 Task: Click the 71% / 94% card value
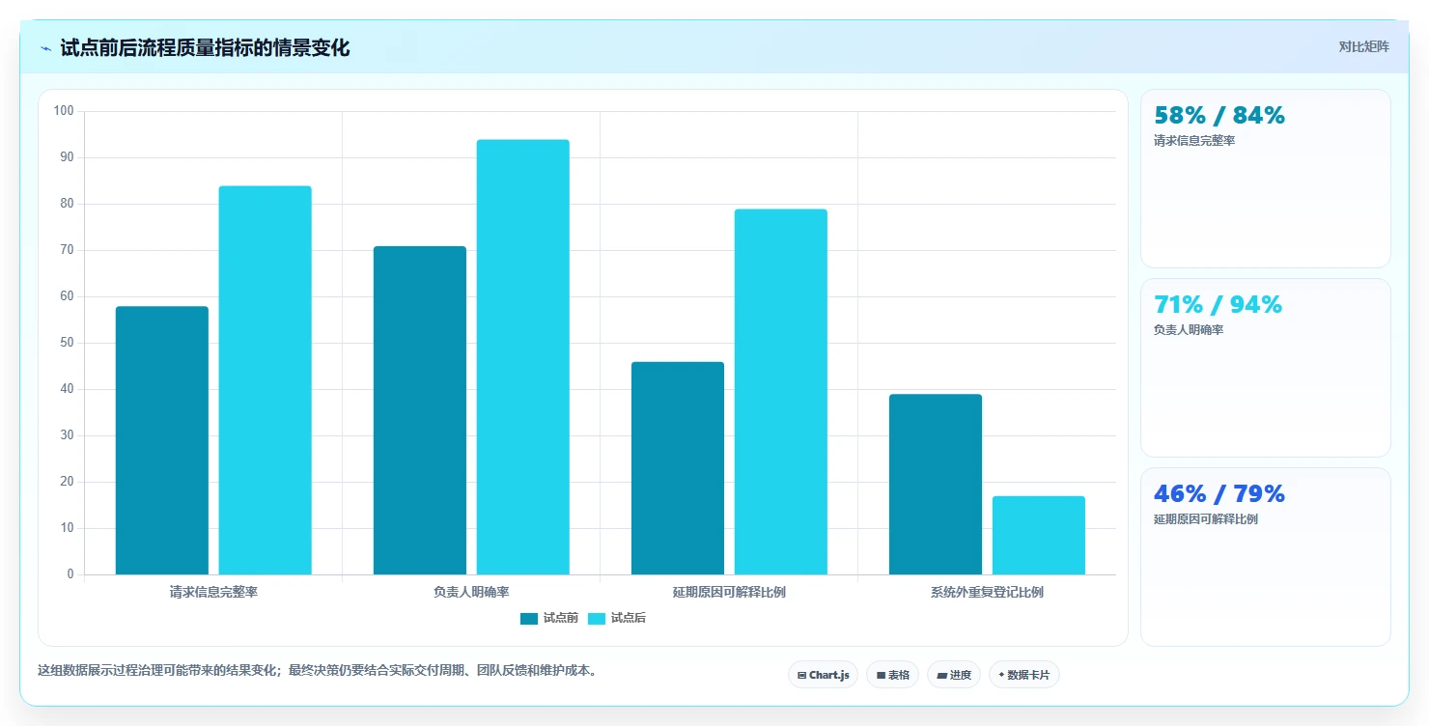[1219, 305]
